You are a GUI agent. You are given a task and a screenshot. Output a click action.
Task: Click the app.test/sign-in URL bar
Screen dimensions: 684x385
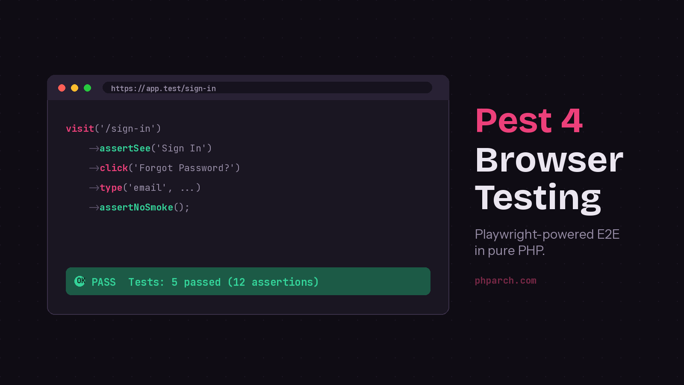(267, 88)
